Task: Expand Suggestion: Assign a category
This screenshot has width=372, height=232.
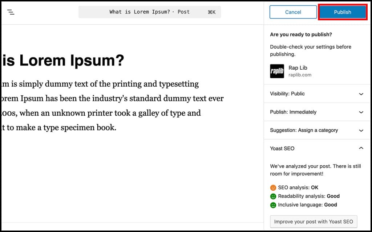Action: point(361,130)
